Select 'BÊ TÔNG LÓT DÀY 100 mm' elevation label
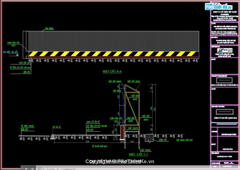This screenshot has height=170, width=240. (x=20, y=67)
